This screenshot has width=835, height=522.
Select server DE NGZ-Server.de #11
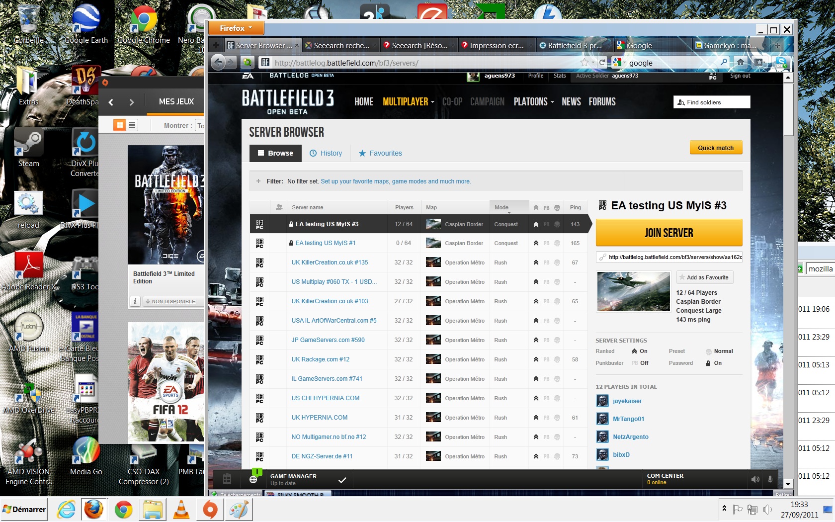tap(322, 456)
